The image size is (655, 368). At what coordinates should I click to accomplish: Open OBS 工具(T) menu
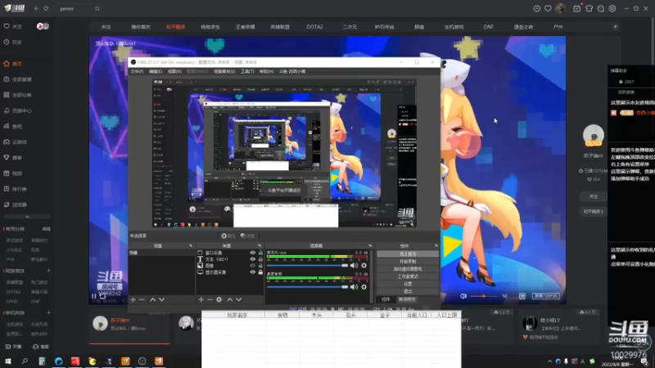click(x=247, y=71)
